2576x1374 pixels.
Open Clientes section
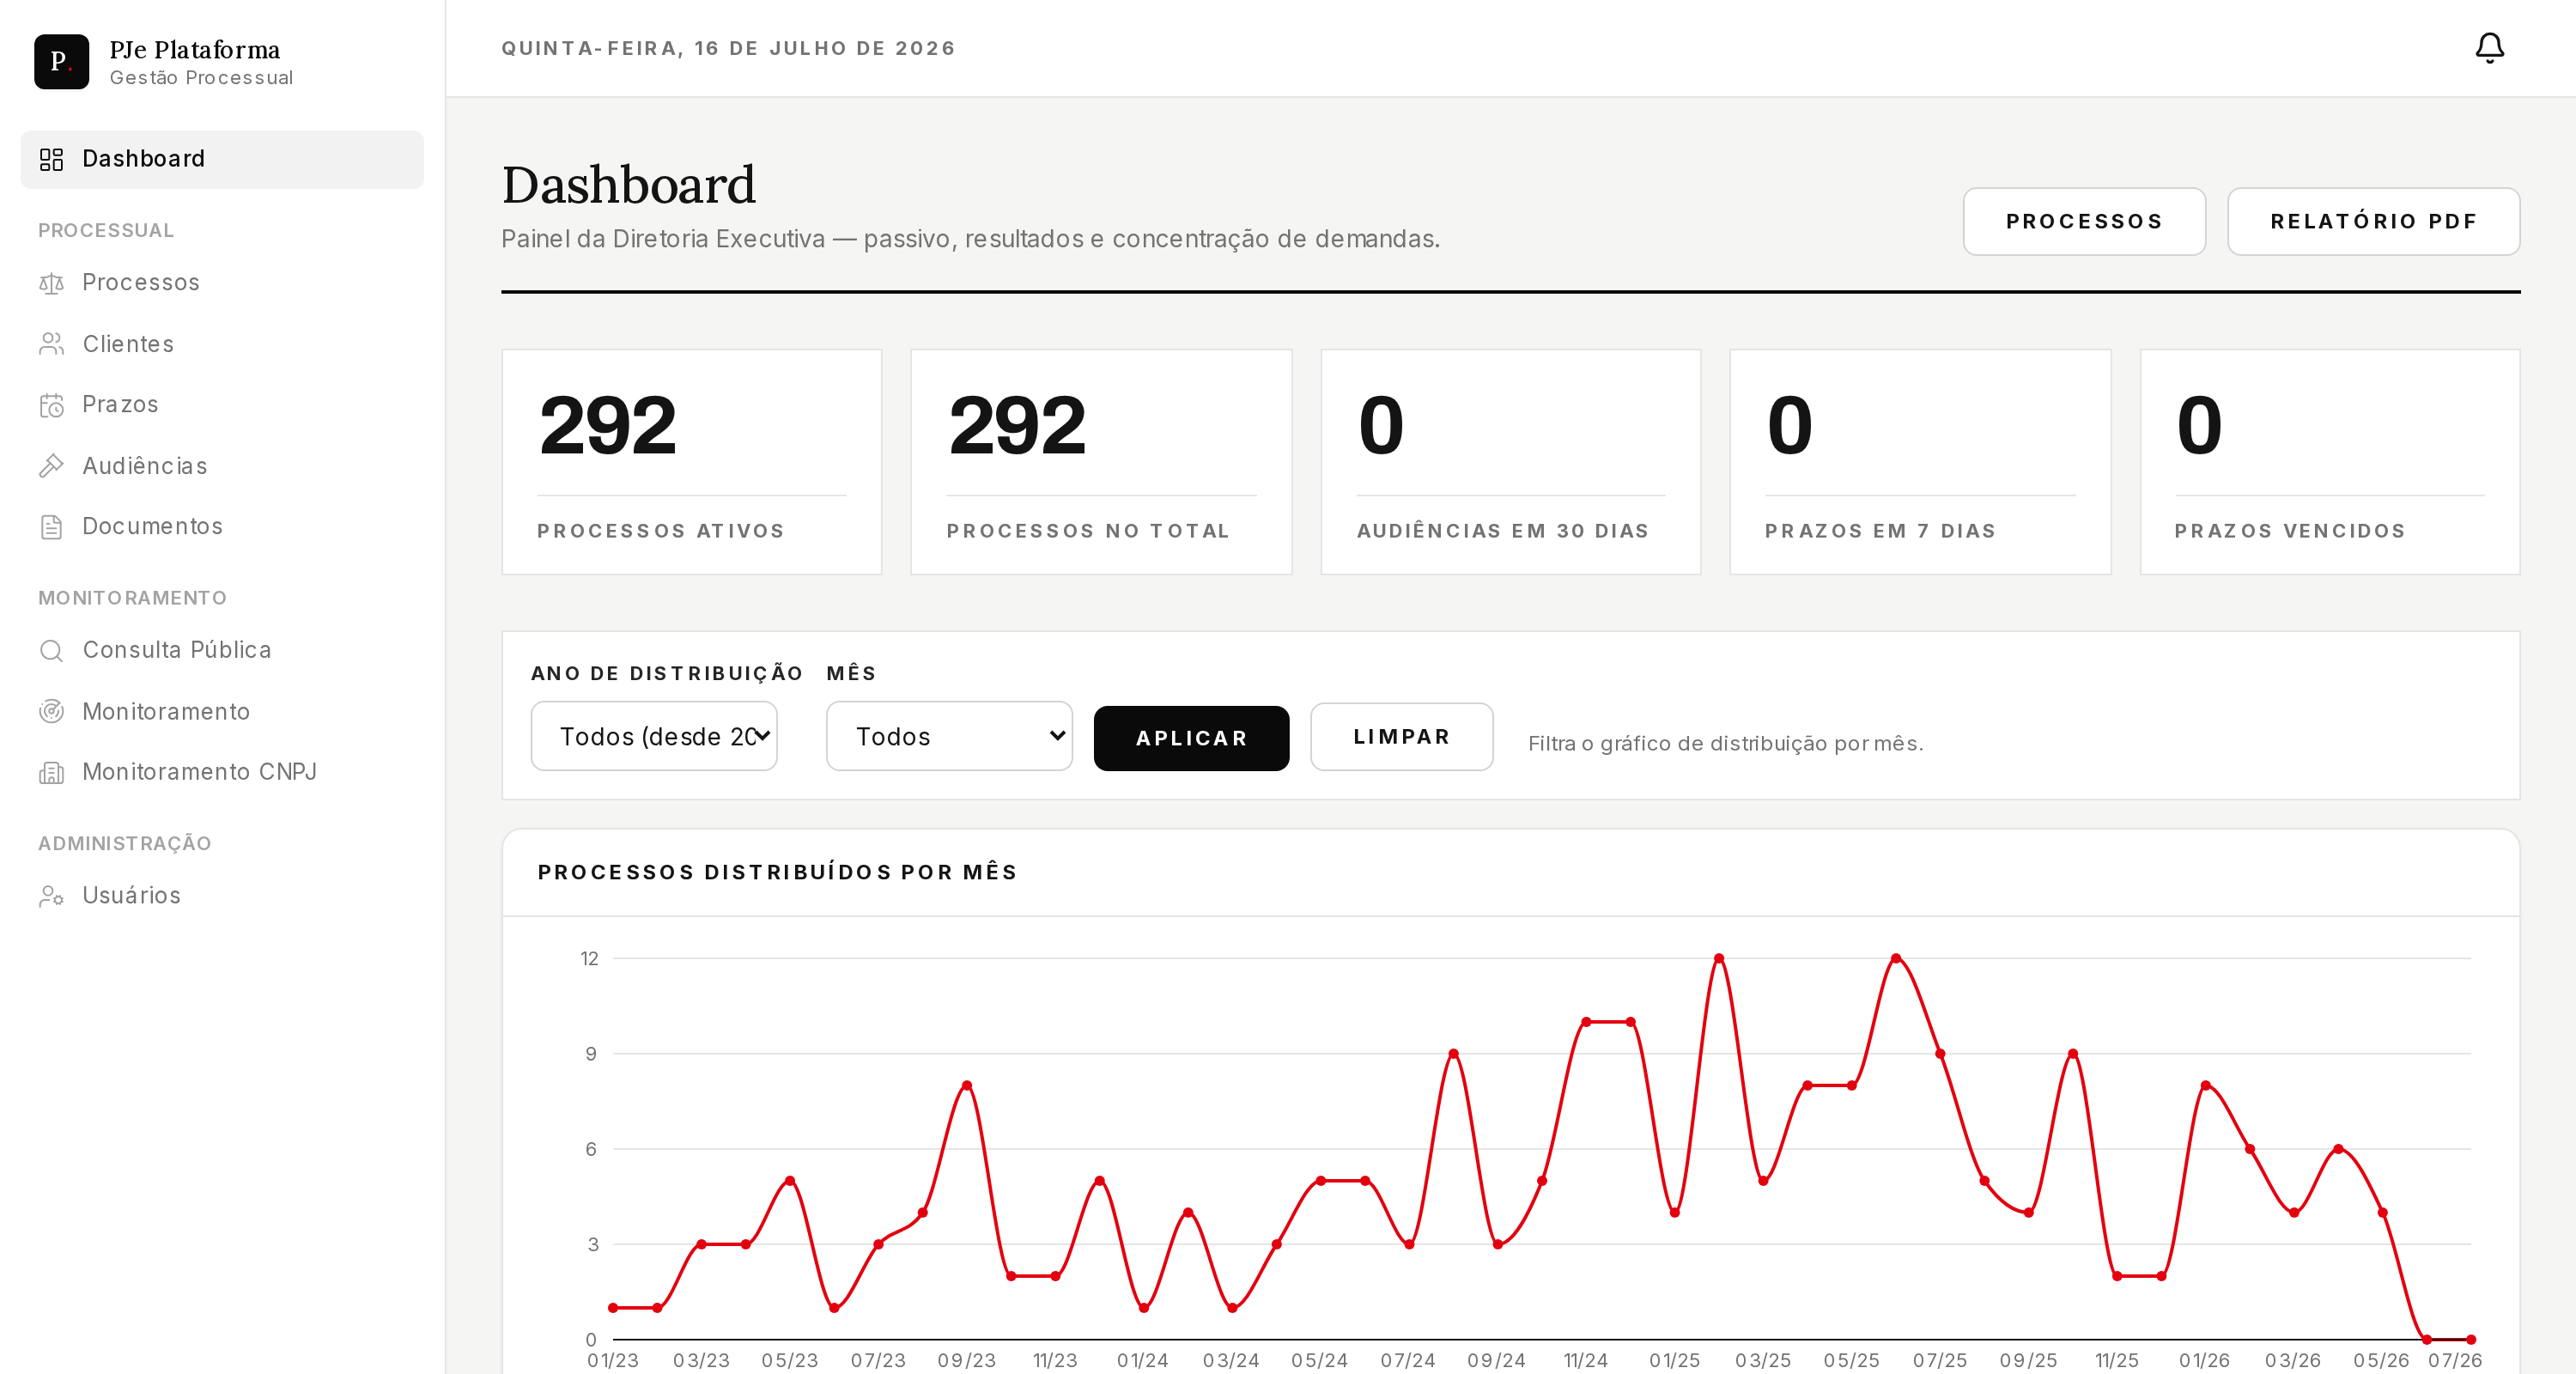point(222,344)
